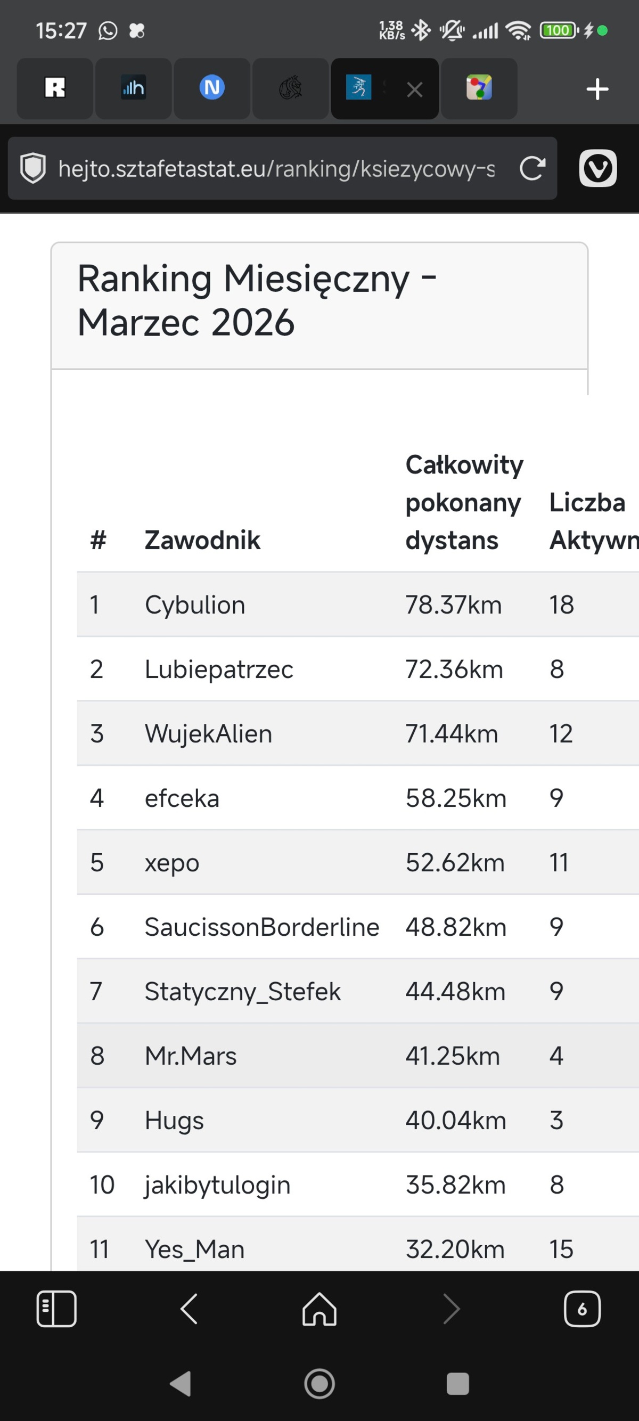Open the panels sidebar icon
Viewport: 639px width, 1421px height.
(x=56, y=1308)
